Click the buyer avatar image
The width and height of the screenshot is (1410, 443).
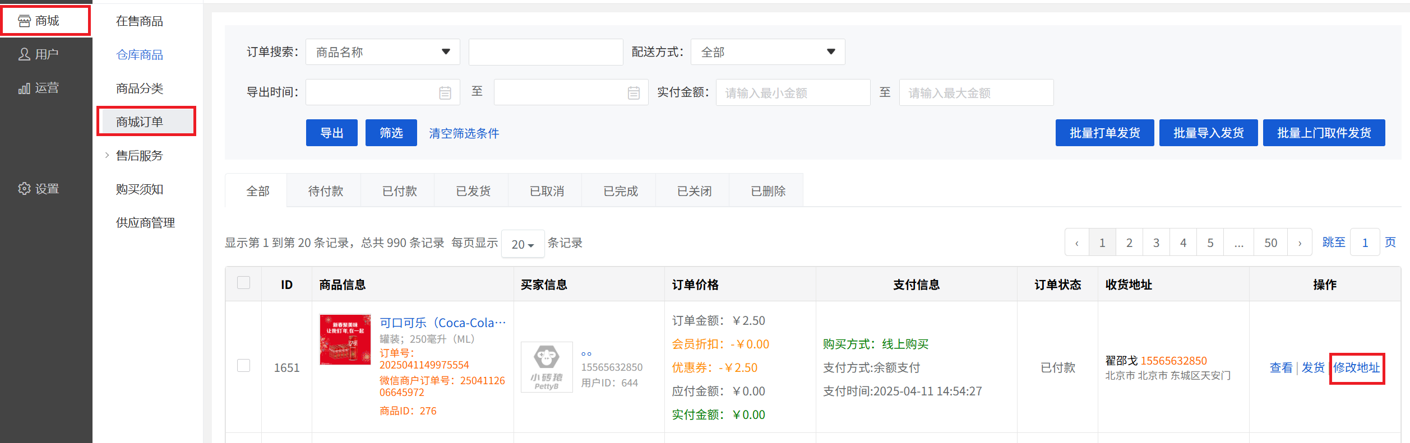pyautogui.click(x=546, y=367)
